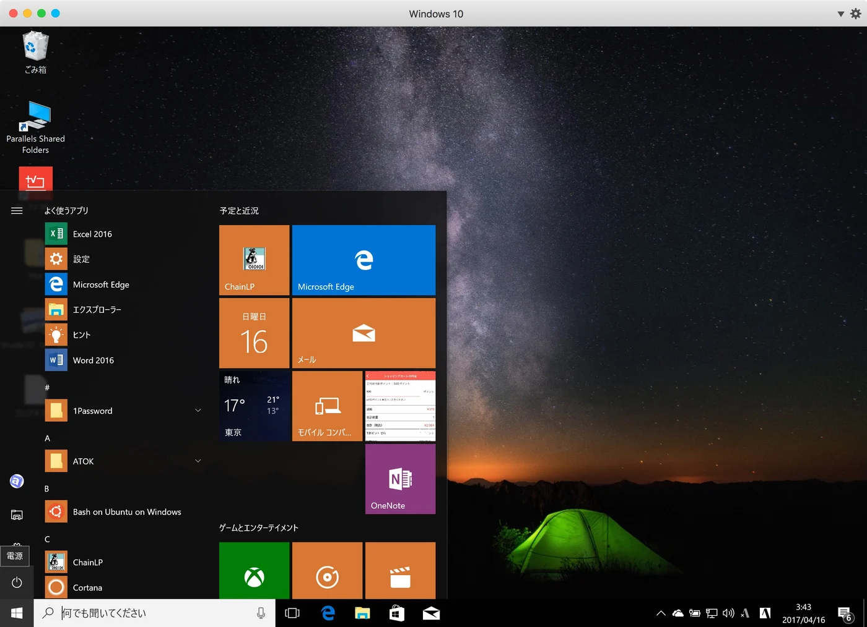Screen dimensions: 867x627
Task: Open the Parallels title bar dropdown triangle
Action: pyautogui.click(x=841, y=14)
